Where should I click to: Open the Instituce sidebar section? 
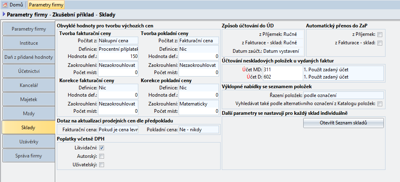29,43
